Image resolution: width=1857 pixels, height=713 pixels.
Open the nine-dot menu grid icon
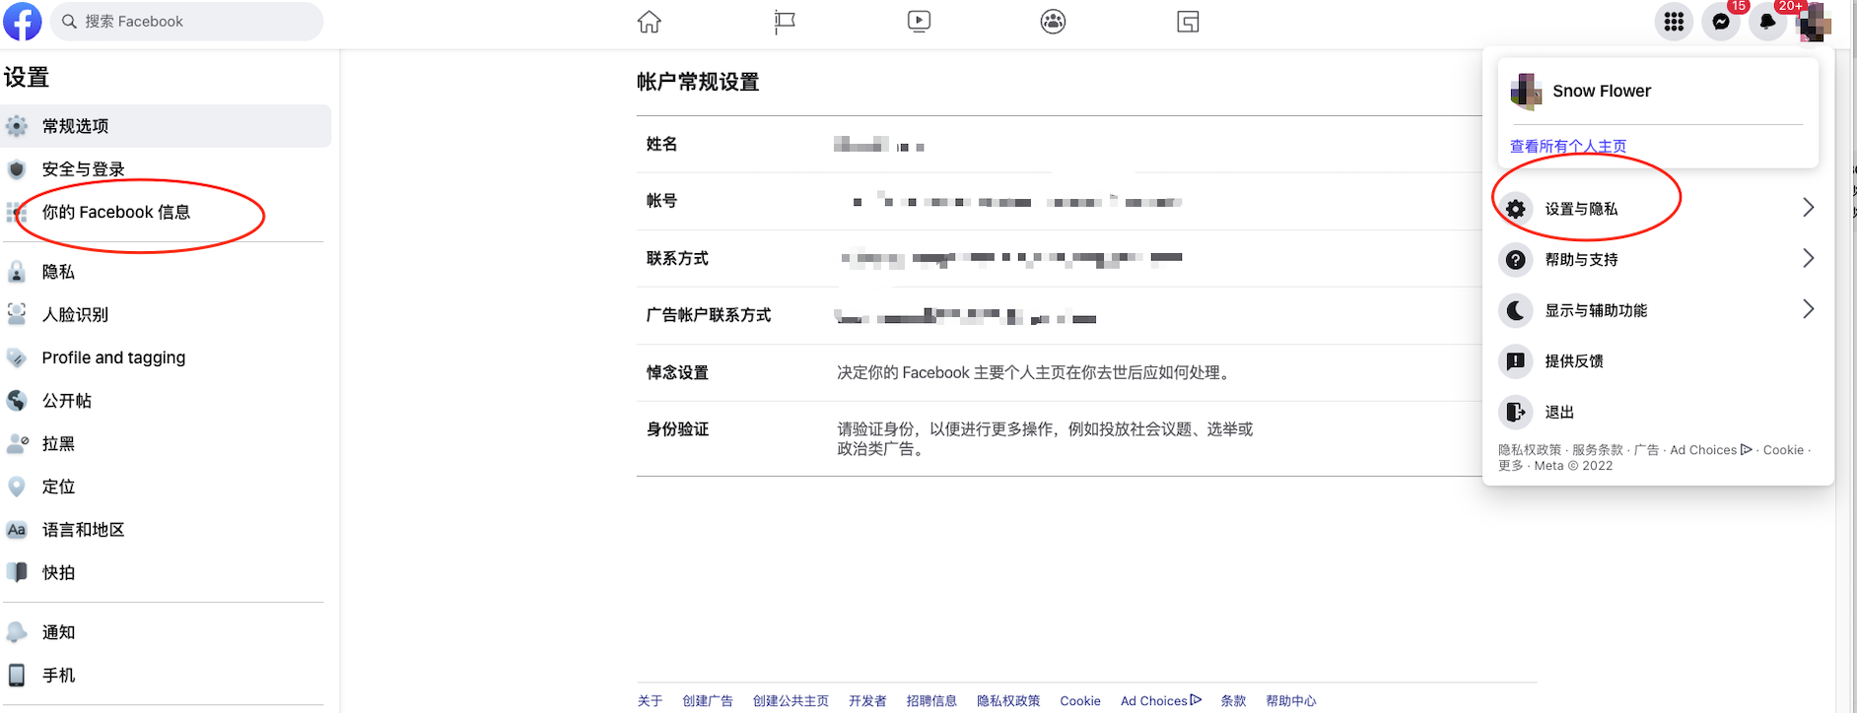click(x=1674, y=22)
